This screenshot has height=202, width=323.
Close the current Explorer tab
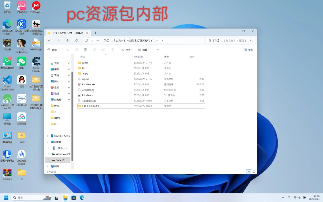(x=87, y=33)
